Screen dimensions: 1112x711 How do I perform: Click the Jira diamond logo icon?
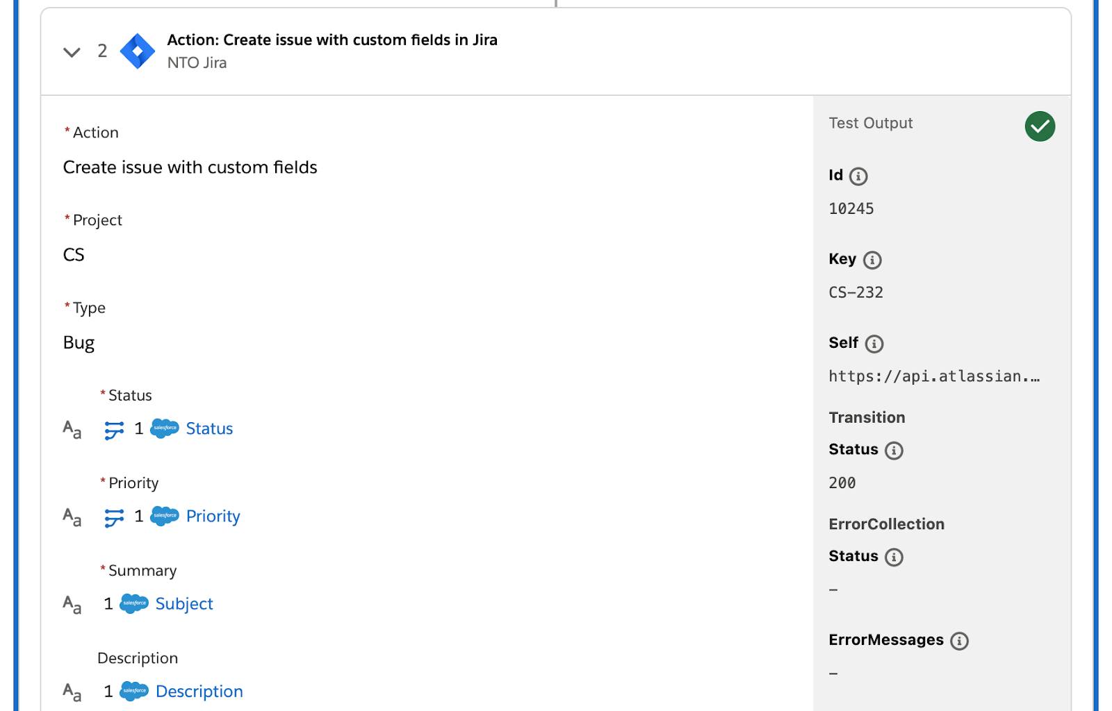[138, 51]
